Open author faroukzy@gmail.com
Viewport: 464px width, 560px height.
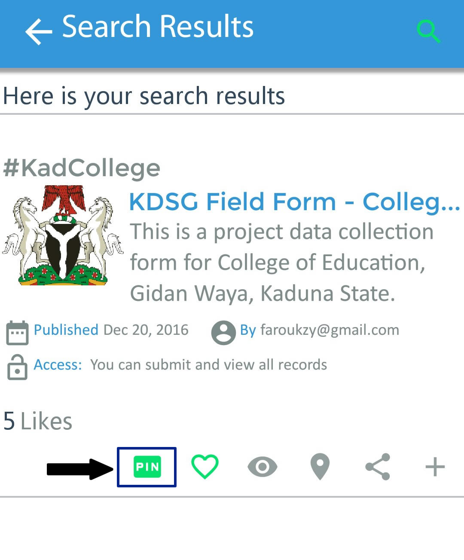click(320, 330)
